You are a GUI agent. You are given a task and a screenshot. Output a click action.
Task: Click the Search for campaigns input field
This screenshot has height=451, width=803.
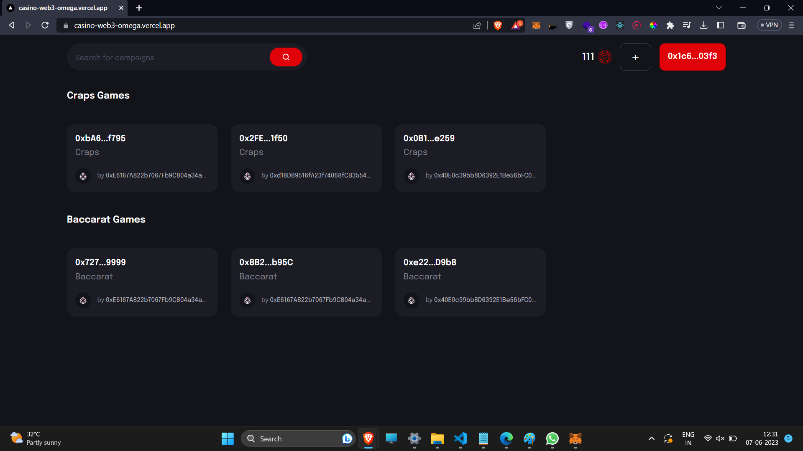pyautogui.click(x=167, y=58)
